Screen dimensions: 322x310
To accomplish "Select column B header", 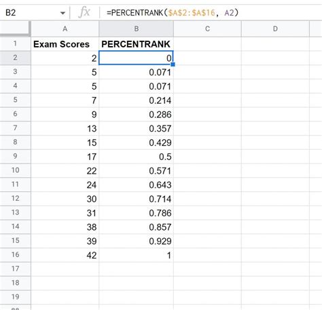I will click(x=136, y=28).
